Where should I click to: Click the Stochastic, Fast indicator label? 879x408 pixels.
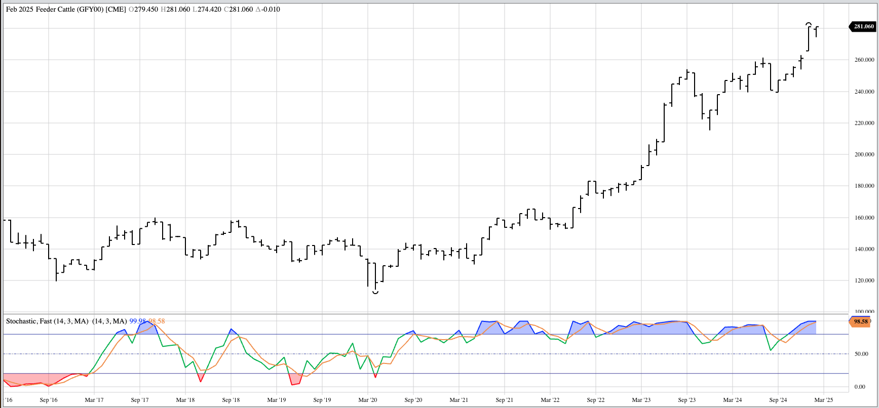[x=47, y=321]
